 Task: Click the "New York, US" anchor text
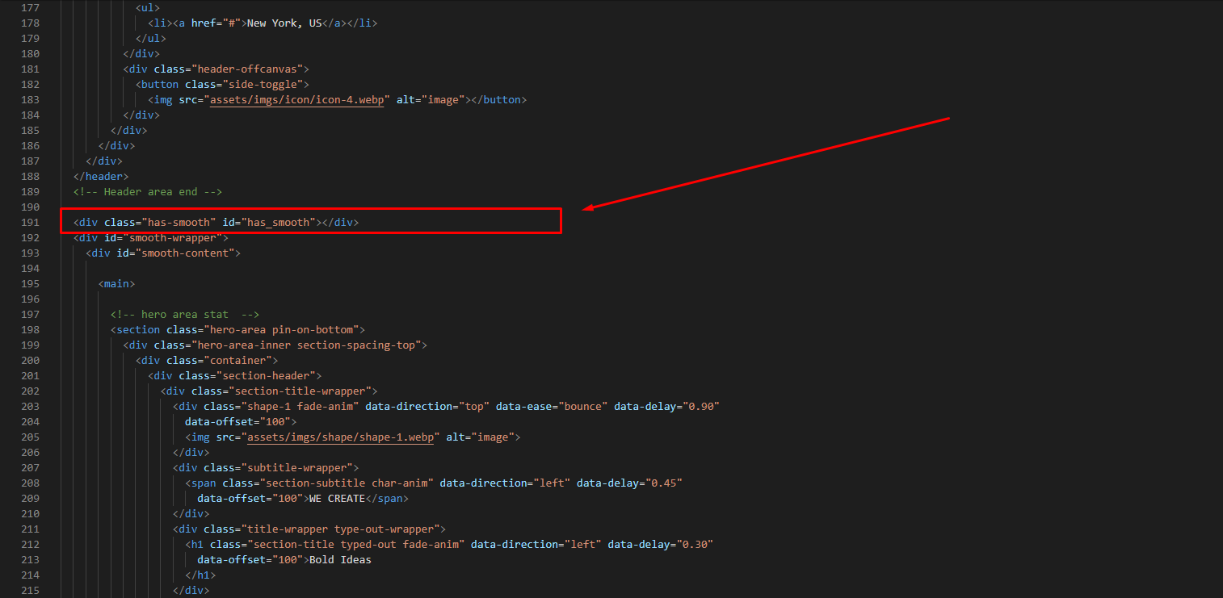(x=284, y=23)
